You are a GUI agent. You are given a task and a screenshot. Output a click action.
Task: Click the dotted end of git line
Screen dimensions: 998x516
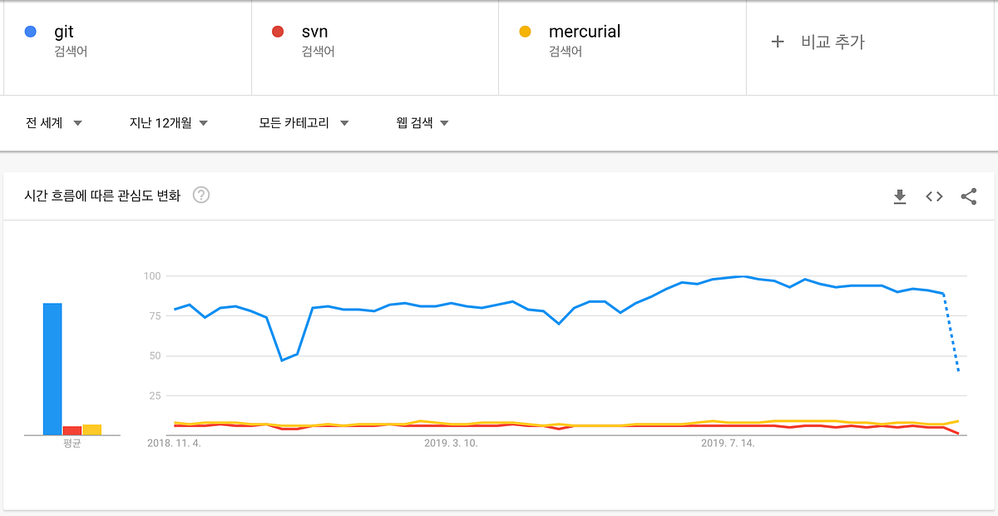tap(951, 332)
